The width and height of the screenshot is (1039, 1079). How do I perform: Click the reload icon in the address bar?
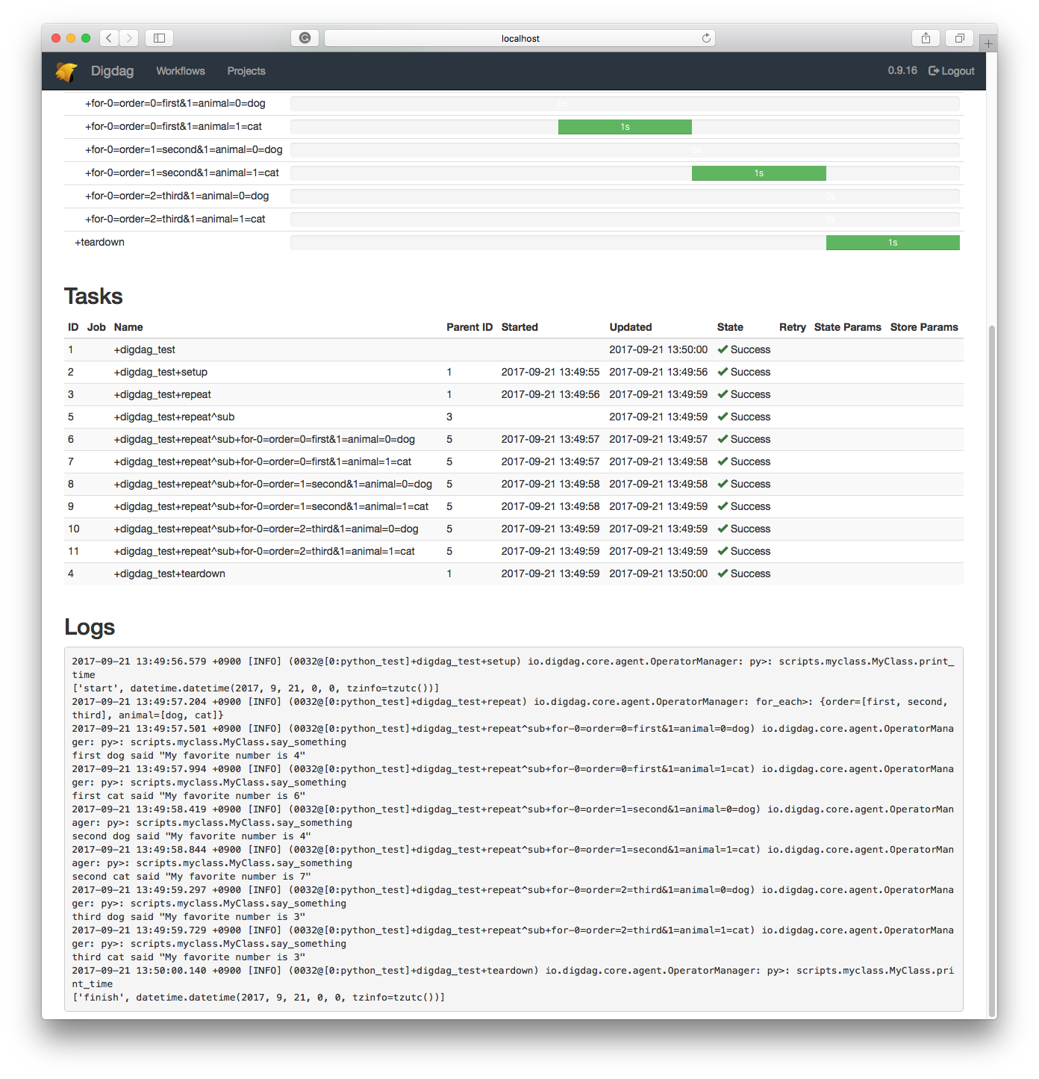706,38
